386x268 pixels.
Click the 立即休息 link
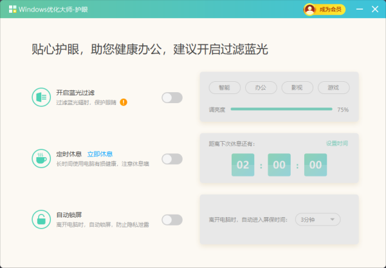click(x=100, y=154)
